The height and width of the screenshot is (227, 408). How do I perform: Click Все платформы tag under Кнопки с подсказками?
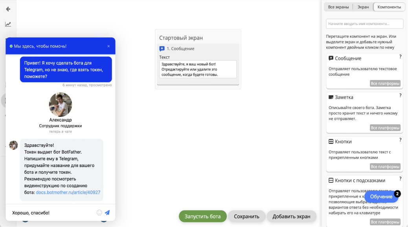(x=385, y=222)
